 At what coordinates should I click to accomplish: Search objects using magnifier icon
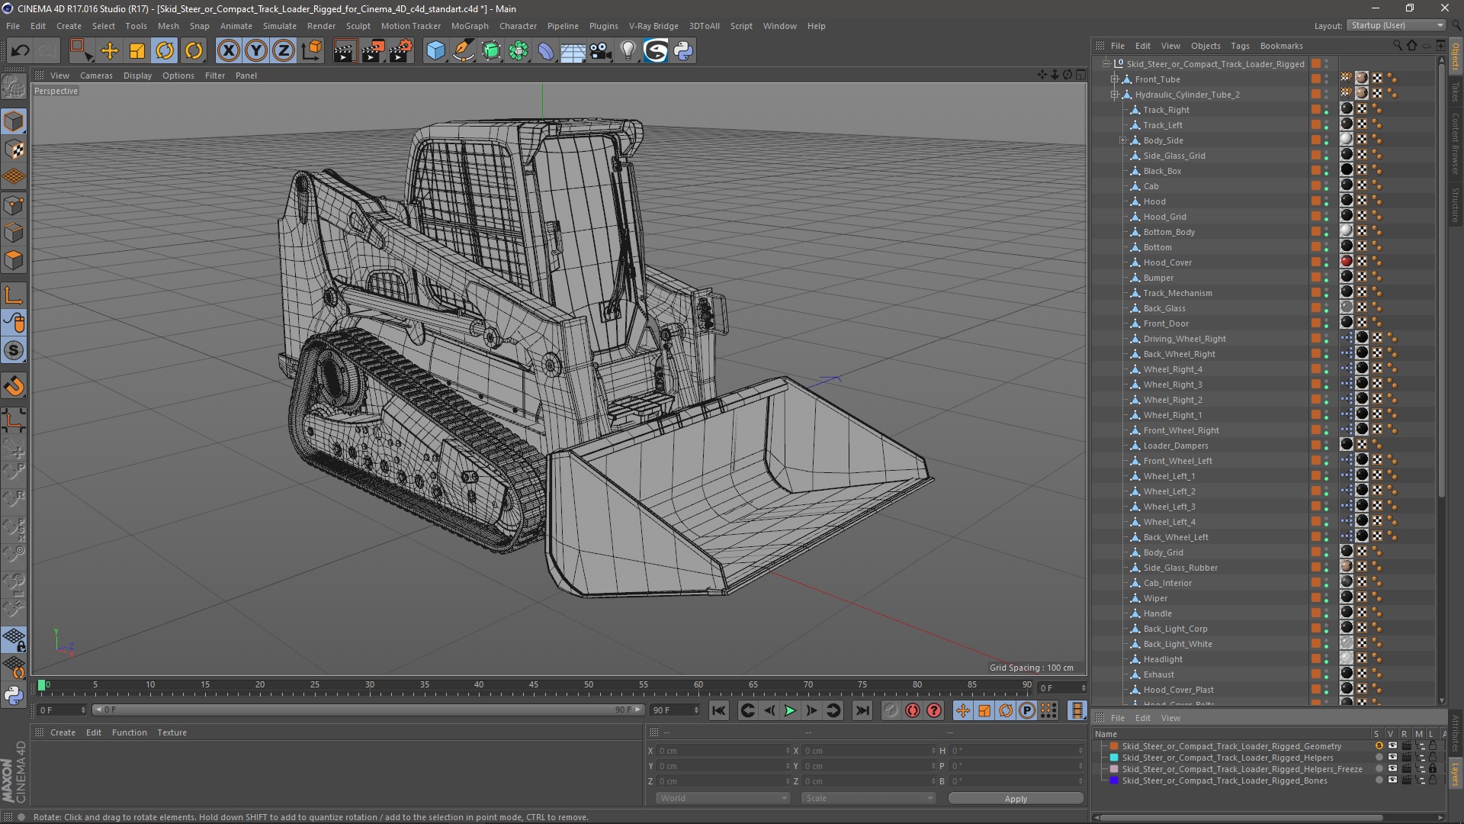pos(1397,46)
